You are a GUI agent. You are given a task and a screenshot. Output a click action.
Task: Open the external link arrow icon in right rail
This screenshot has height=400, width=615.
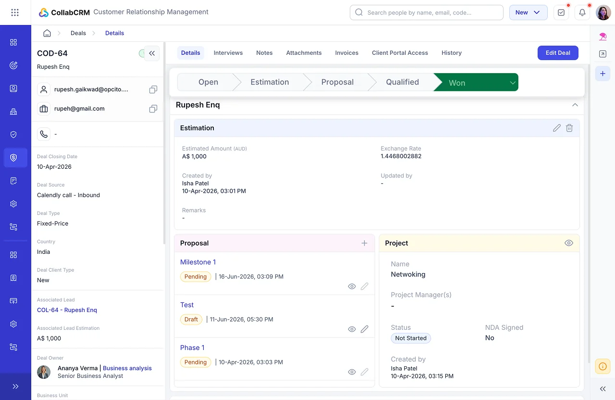pos(603,54)
